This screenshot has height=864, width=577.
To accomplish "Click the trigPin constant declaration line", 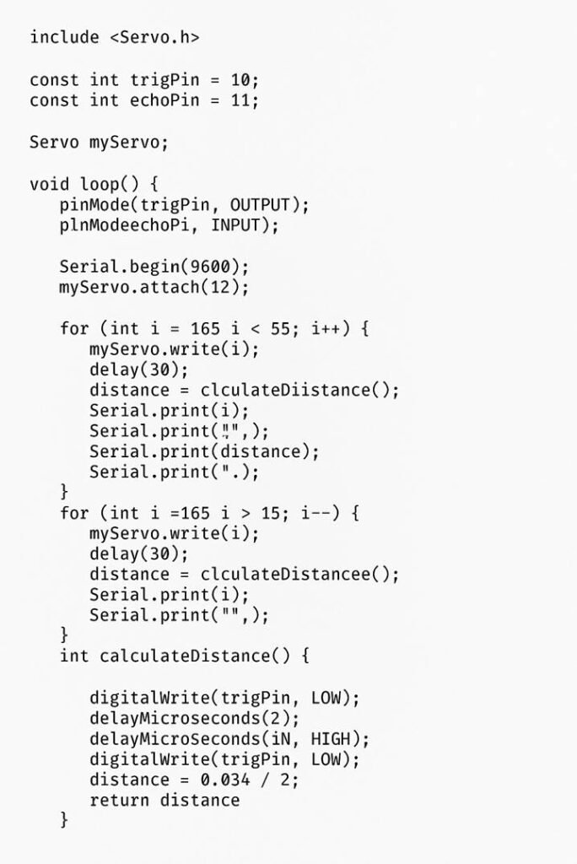I will click(144, 80).
